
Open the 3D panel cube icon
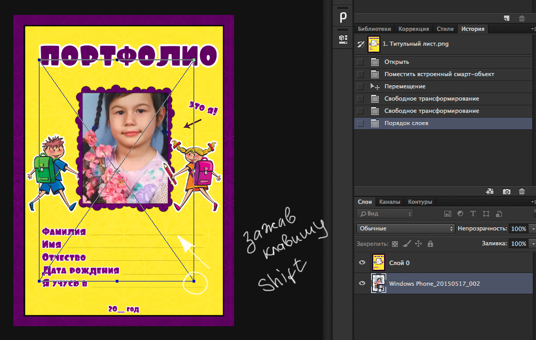tap(343, 39)
